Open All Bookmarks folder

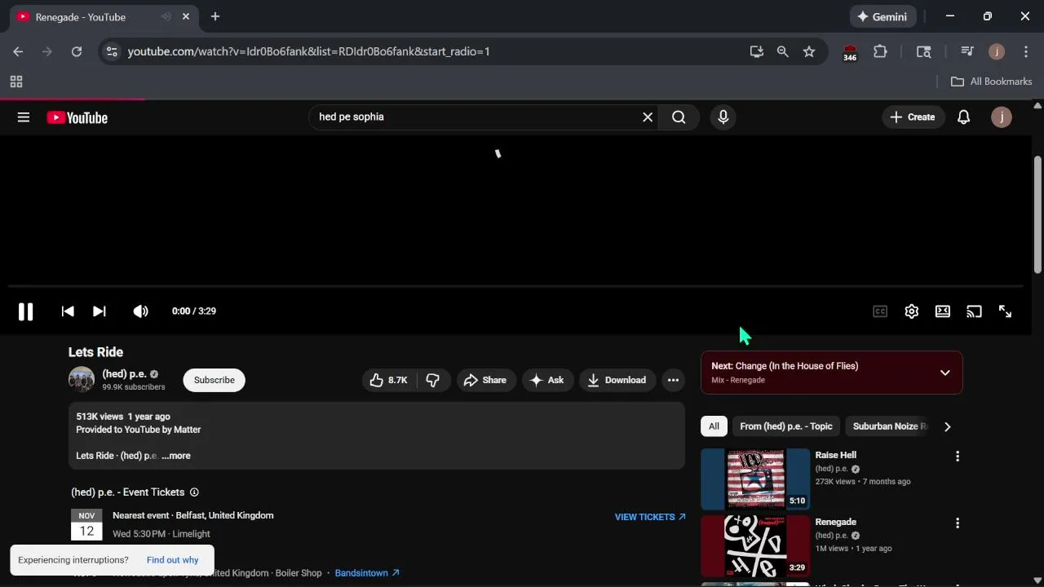pyautogui.click(x=992, y=82)
